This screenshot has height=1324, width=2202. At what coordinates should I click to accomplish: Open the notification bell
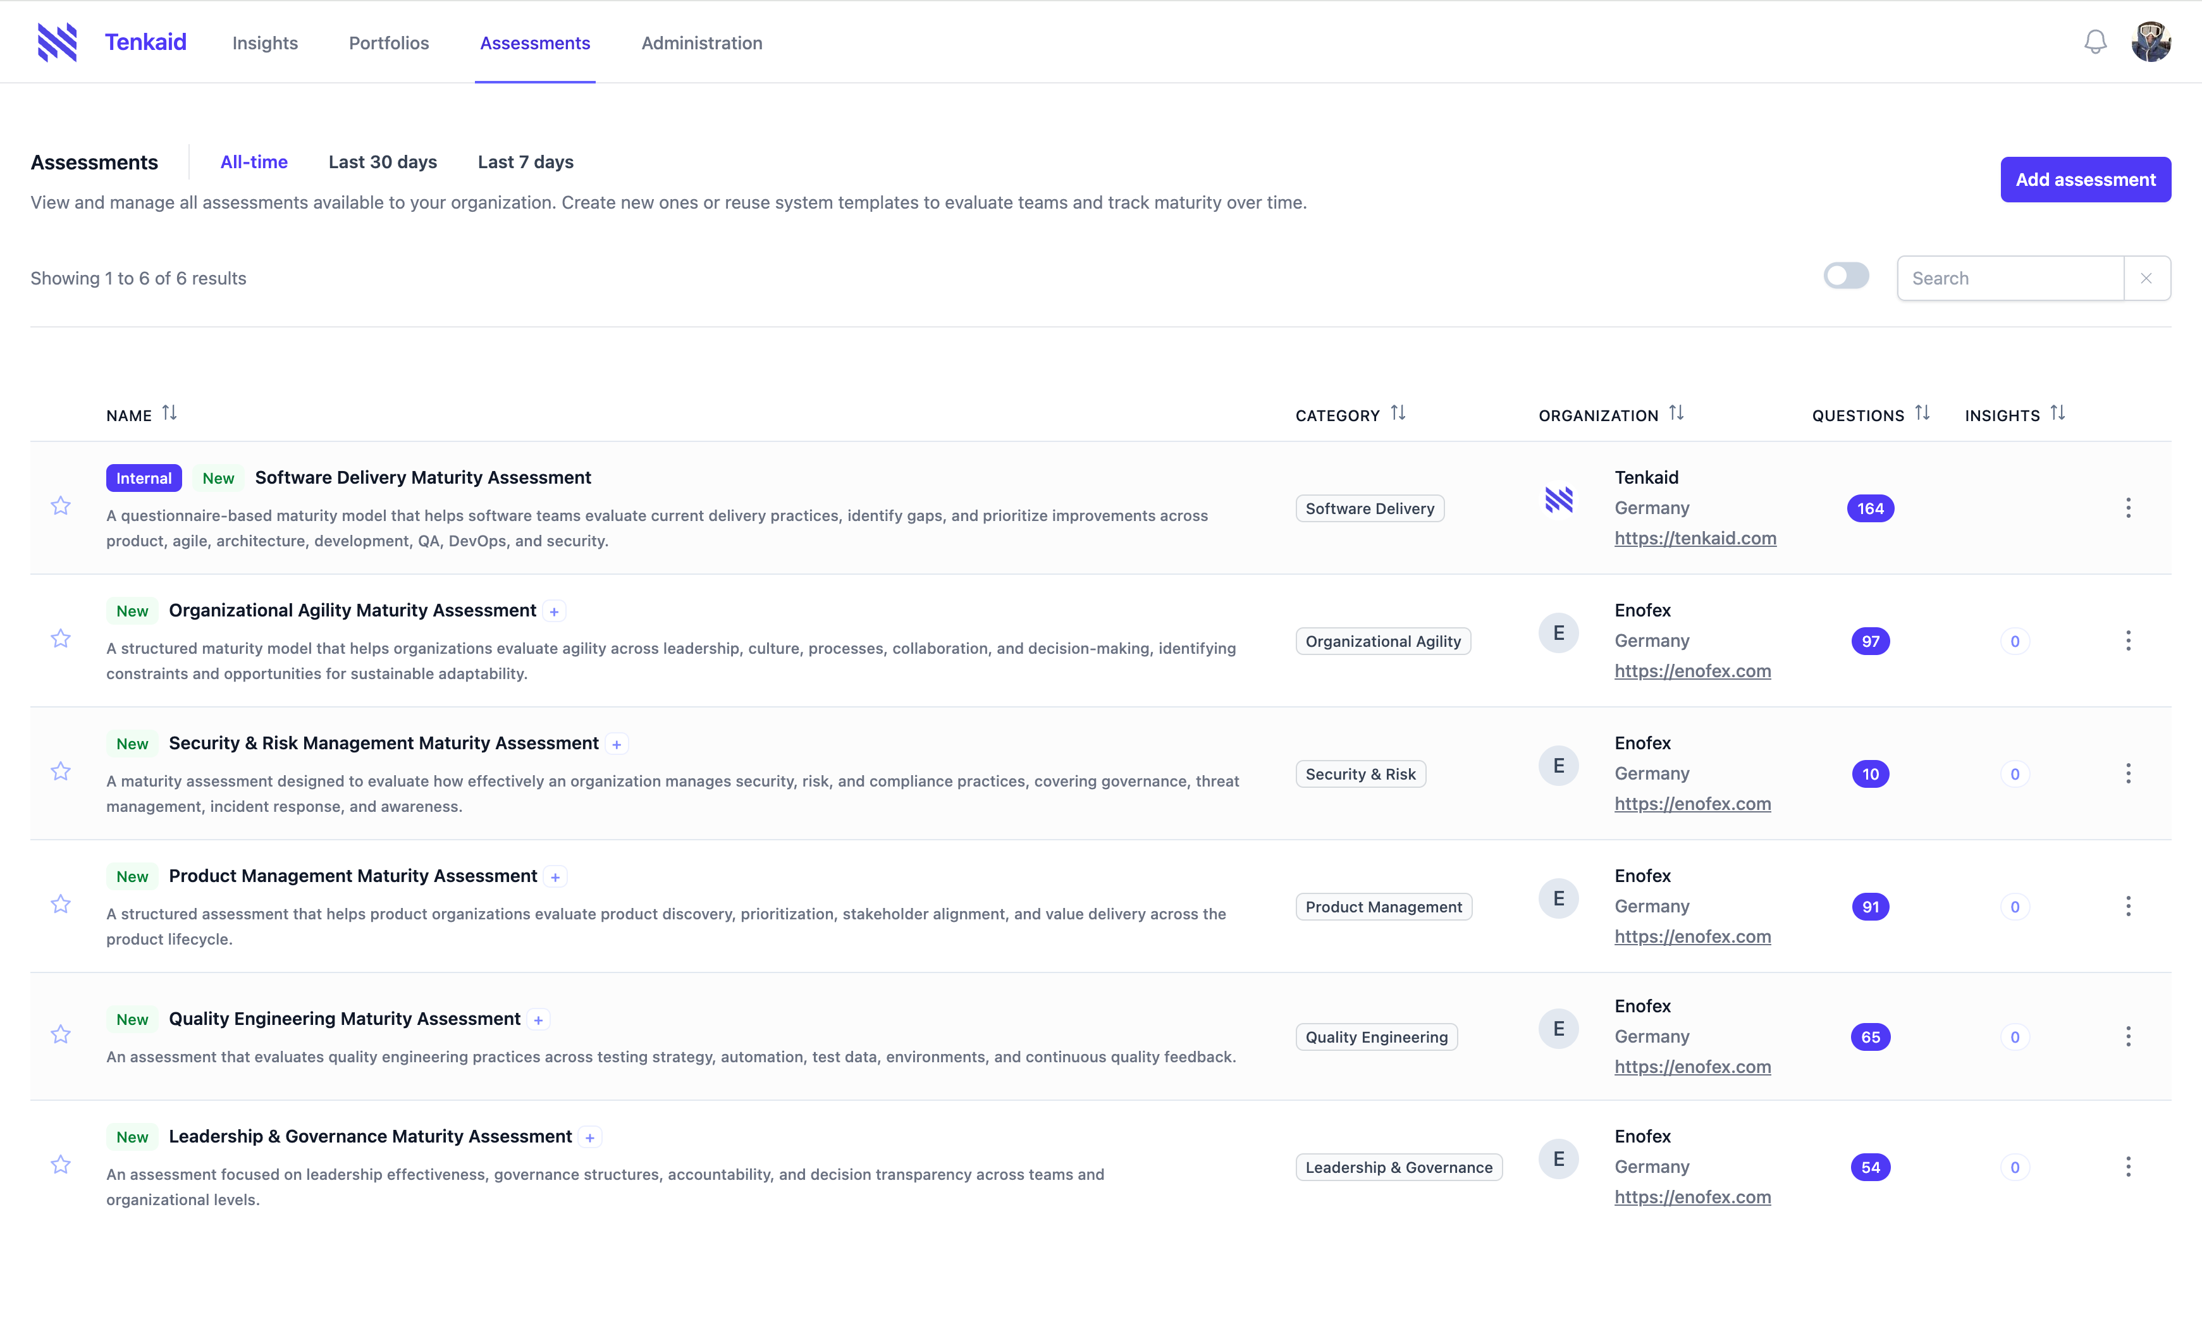point(2094,41)
